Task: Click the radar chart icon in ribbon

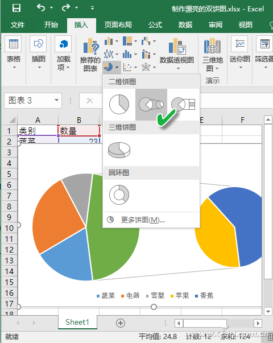Action: point(146,67)
